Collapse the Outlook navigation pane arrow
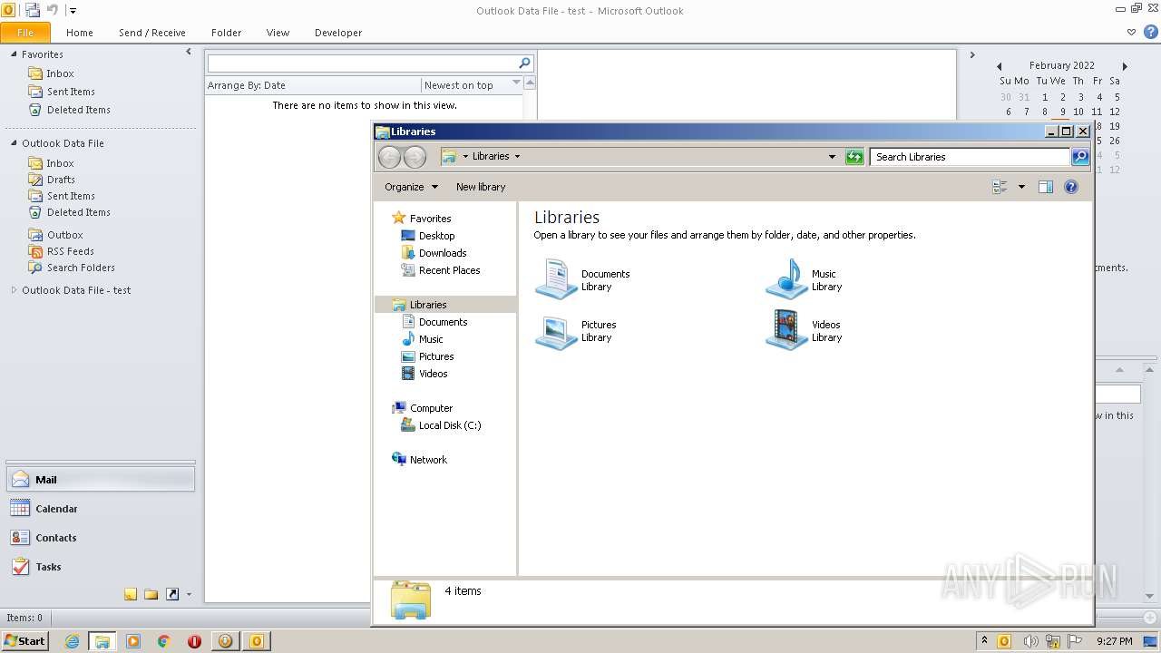The image size is (1161, 653). point(189,53)
